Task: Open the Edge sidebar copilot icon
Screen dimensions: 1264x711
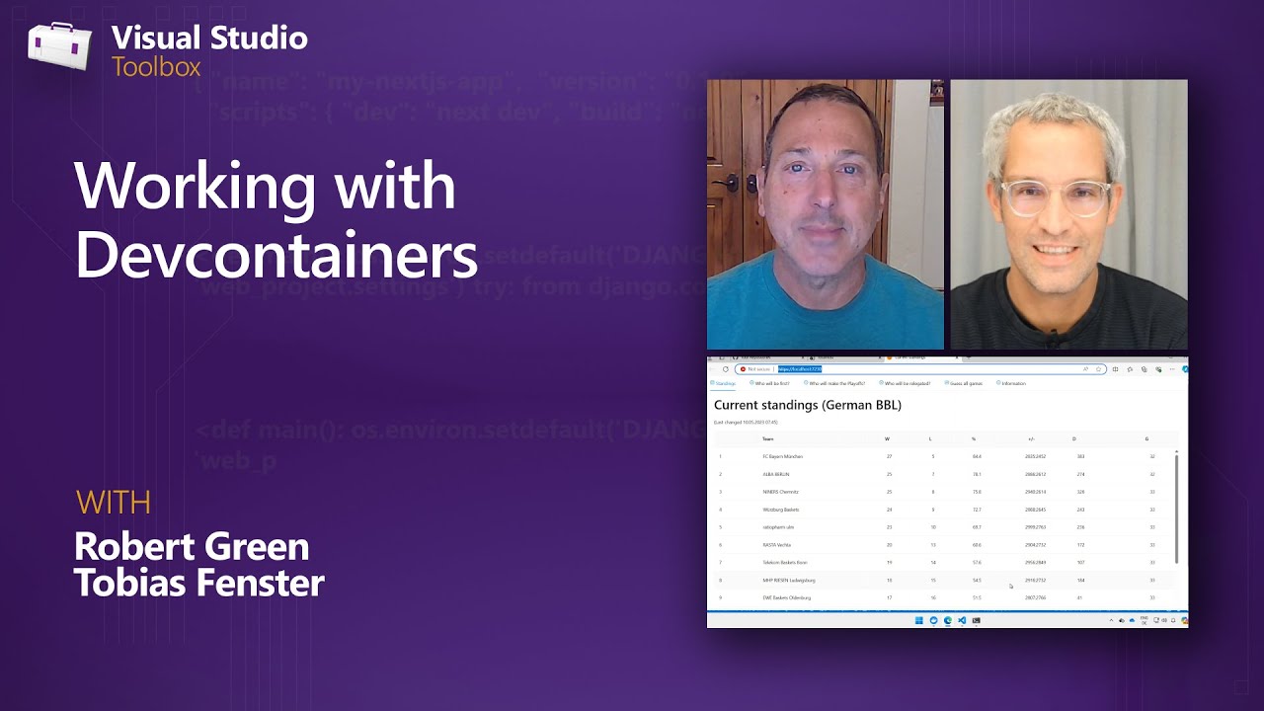Action: (1185, 369)
